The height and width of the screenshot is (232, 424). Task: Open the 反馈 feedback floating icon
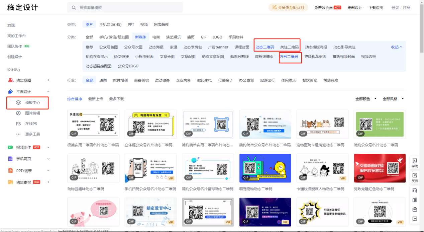tap(415, 177)
